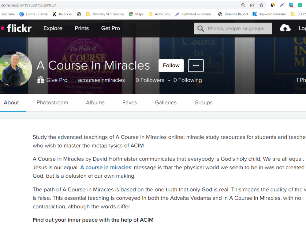
Task: Switch to the Albums tab
Action: click(x=95, y=103)
